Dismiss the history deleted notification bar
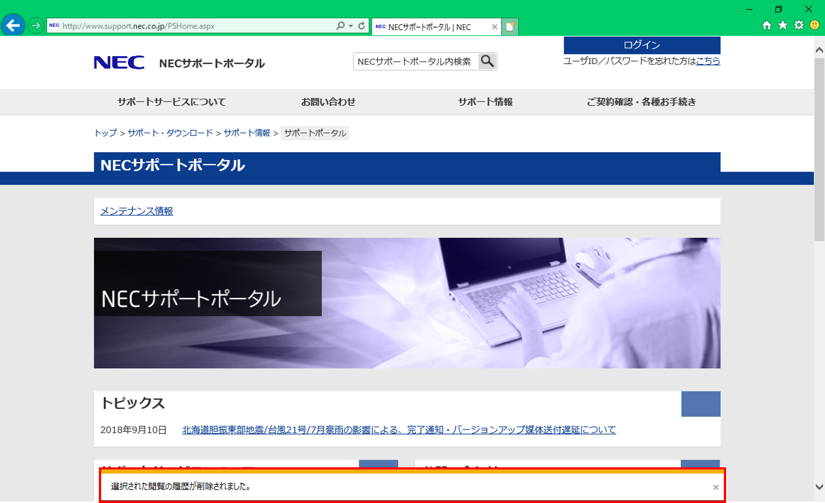This screenshot has height=503, width=825. pyautogui.click(x=715, y=487)
